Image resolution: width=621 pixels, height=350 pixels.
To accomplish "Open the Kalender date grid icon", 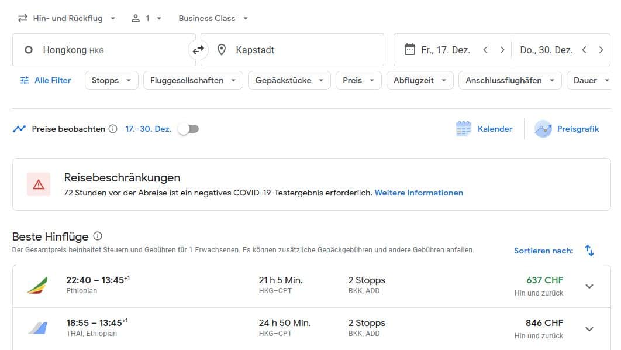I will coord(463,129).
